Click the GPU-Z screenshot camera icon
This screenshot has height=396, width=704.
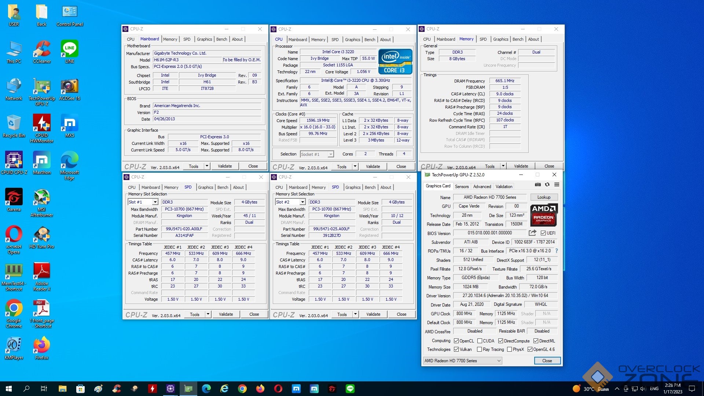[x=538, y=185]
